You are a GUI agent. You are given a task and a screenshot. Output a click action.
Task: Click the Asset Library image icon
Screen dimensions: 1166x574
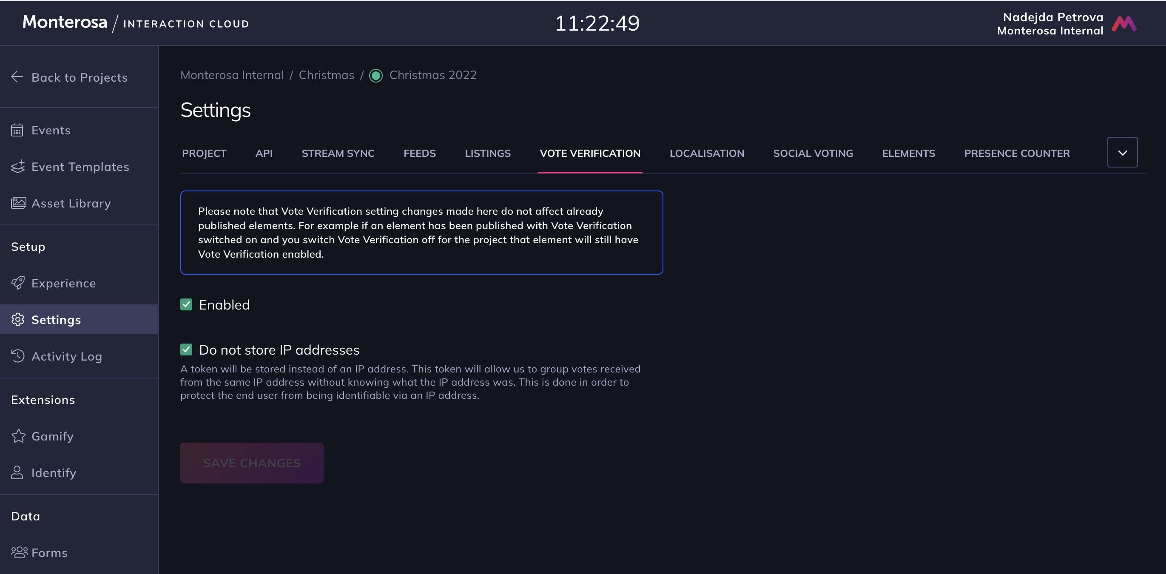(18, 203)
